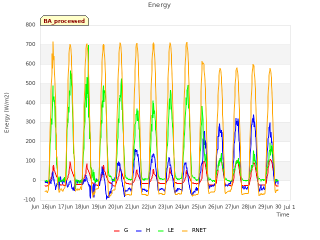Select the H legend entry
The width and height of the screenshot is (320, 240).
[x=143, y=230]
